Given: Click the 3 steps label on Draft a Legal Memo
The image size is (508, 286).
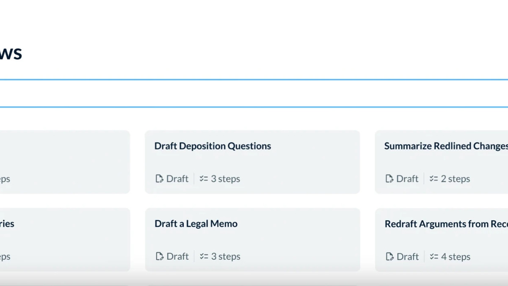Looking at the screenshot, I should coord(226,256).
